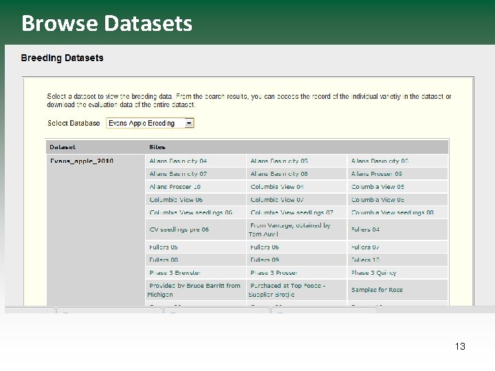Open the Fullers 08 site
495x371 pixels.
tap(164, 260)
